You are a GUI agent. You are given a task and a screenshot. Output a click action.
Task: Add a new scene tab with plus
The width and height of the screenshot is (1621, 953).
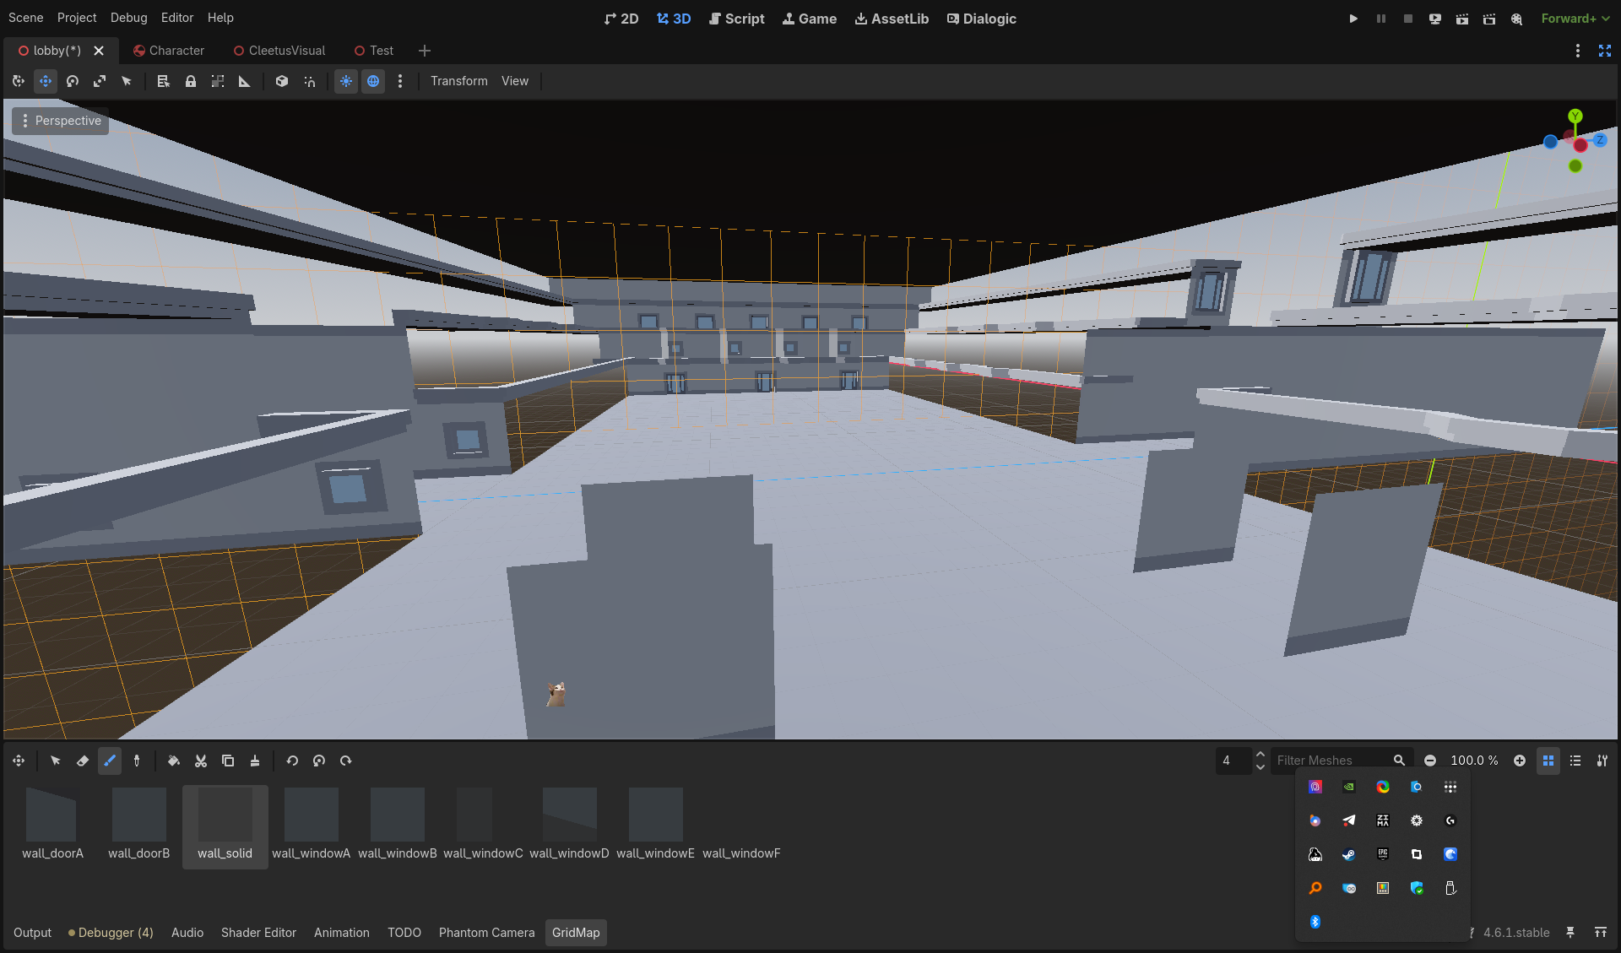coord(425,51)
